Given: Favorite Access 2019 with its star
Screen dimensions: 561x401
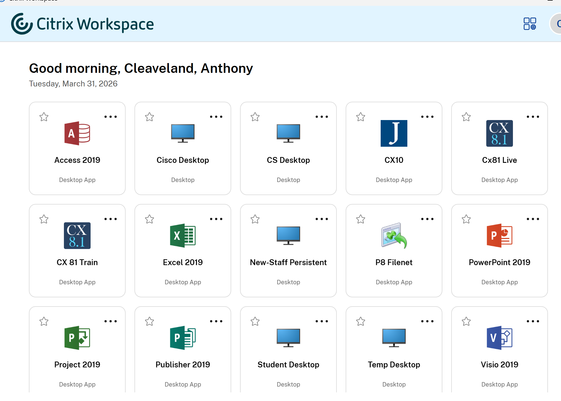Looking at the screenshot, I should tap(44, 117).
